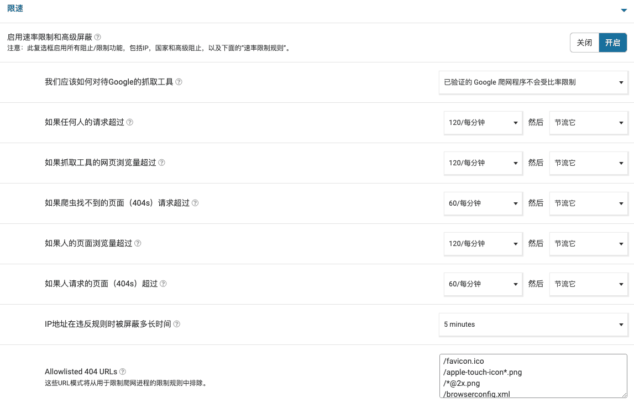Collapse the 限速 section with top-right arrow
Screen dimensions: 634x408
point(624,10)
